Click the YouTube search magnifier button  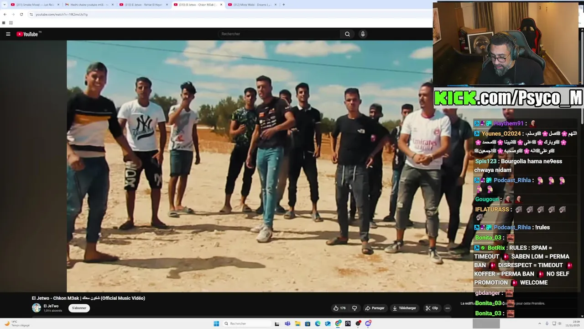(347, 34)
